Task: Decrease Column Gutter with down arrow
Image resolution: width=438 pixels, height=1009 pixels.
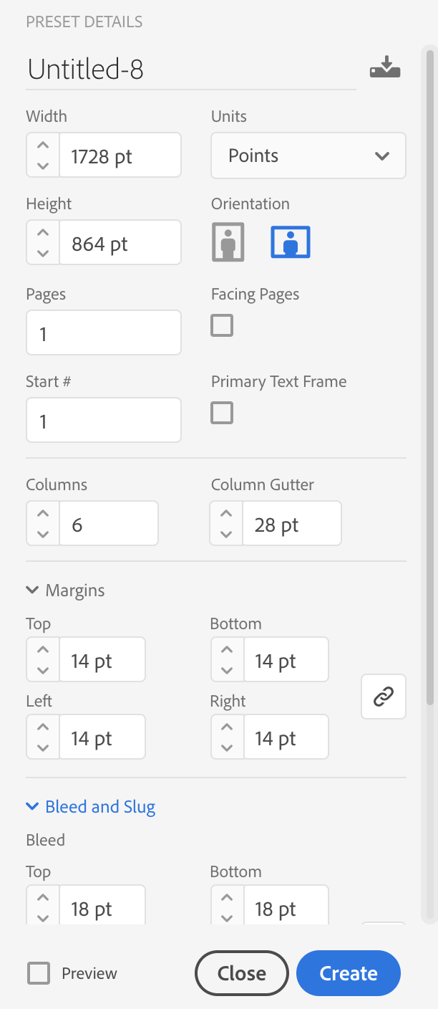Action: point(227,534)
